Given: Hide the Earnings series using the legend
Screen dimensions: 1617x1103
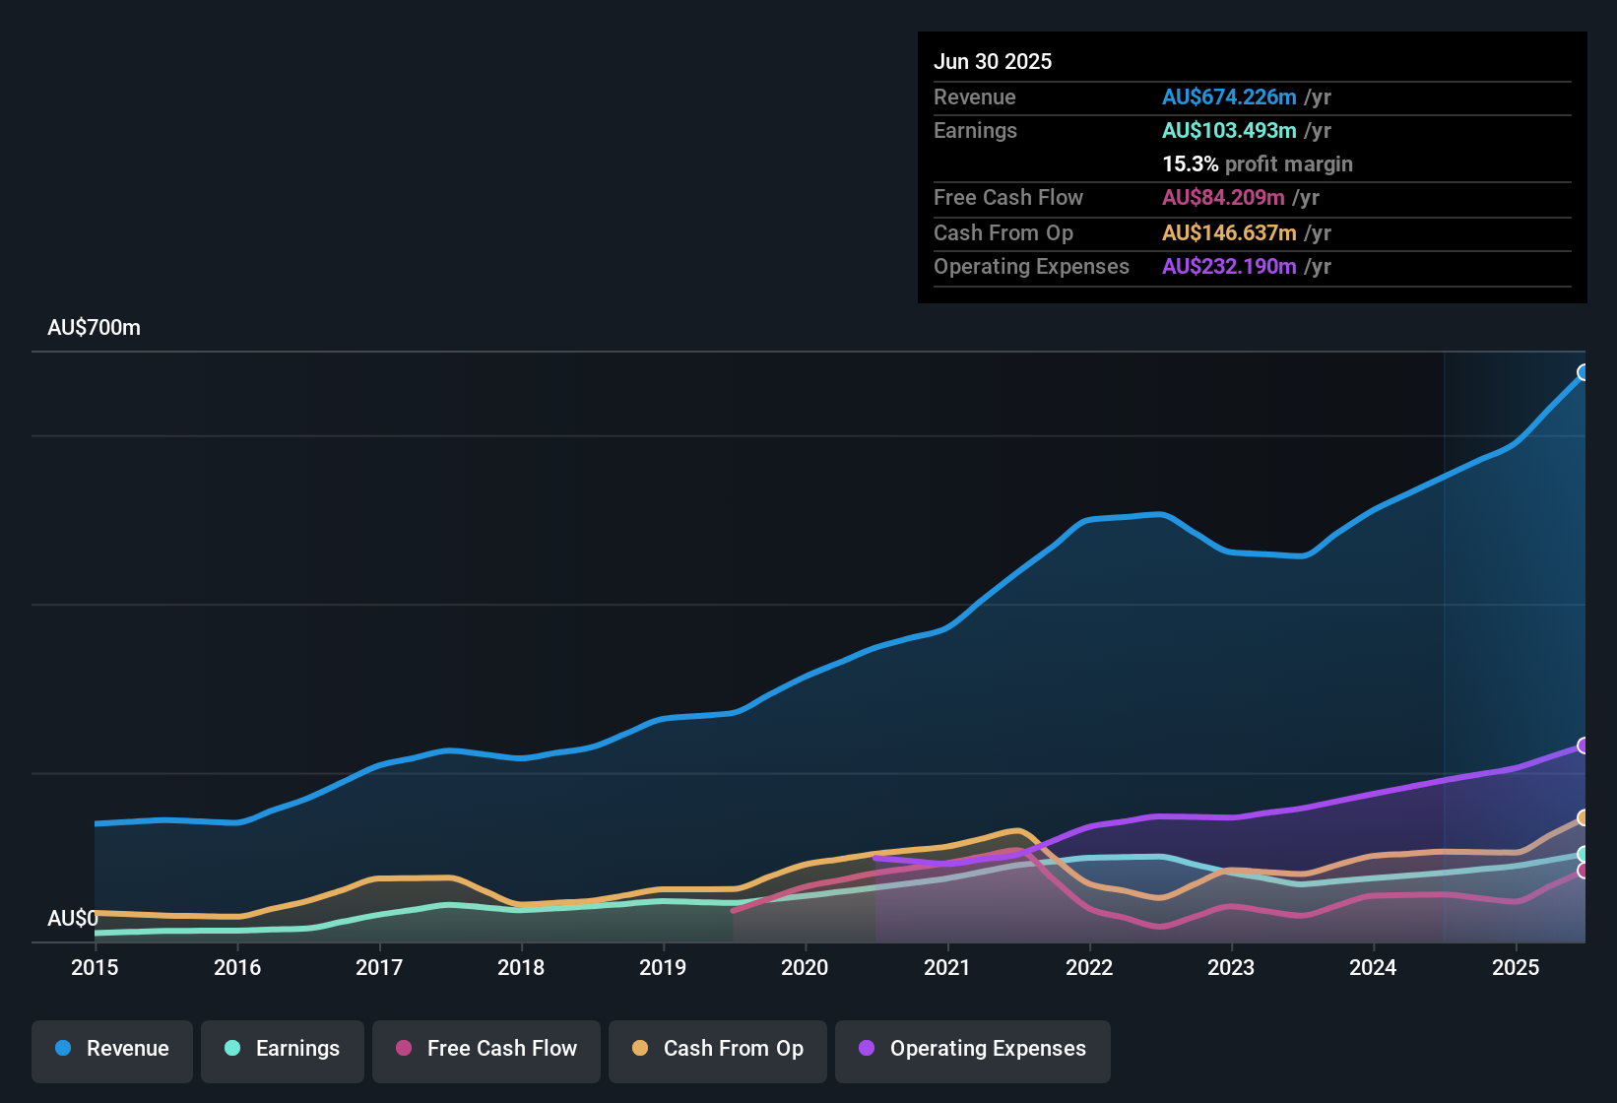Looking at the screenshot, I should (282, 1049).
